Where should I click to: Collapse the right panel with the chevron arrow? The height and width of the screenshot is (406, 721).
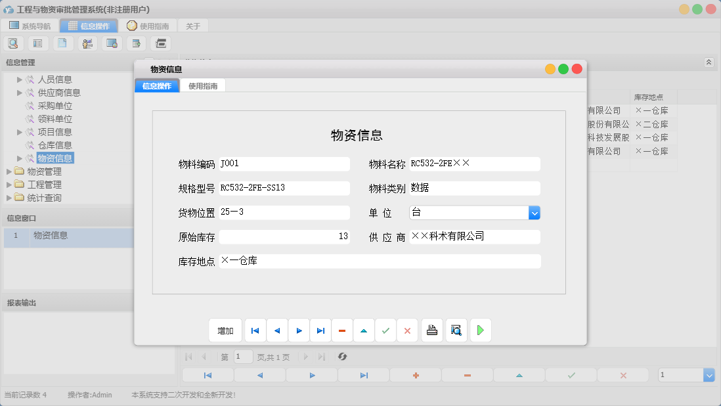click(709, 62)
